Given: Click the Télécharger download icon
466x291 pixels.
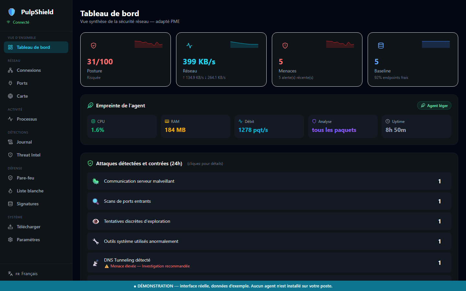Looking at the screenshot, I should pyautogui.click(x=10, y=227).
